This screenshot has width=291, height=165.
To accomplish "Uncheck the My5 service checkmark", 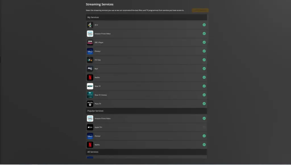I will coord(204,69).
